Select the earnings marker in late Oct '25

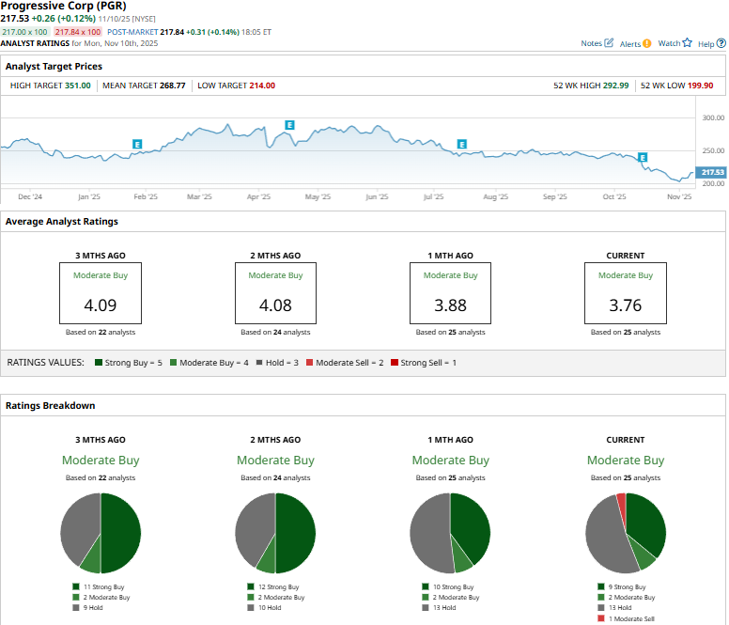coord(643,157)
